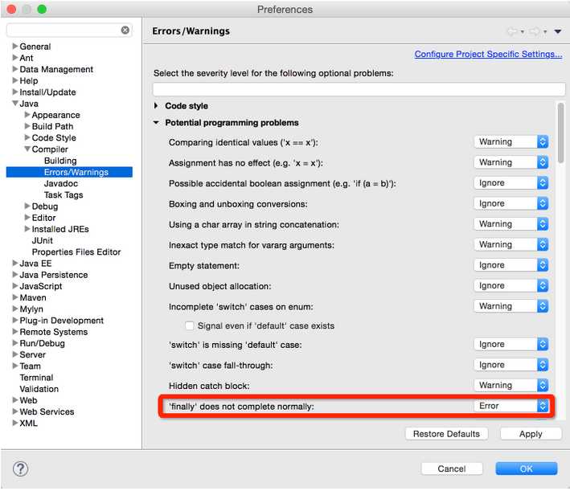
Task: Expand the Maven tree node
Action: click(15, 297)
